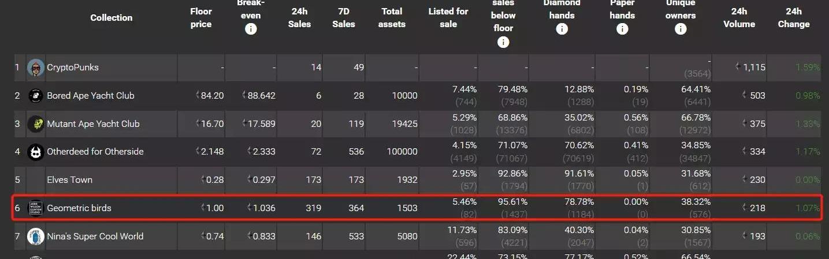Open the Unique owners info icon
Image resolution: width=829 pixels, height=259 pixels.
point(681,29)
